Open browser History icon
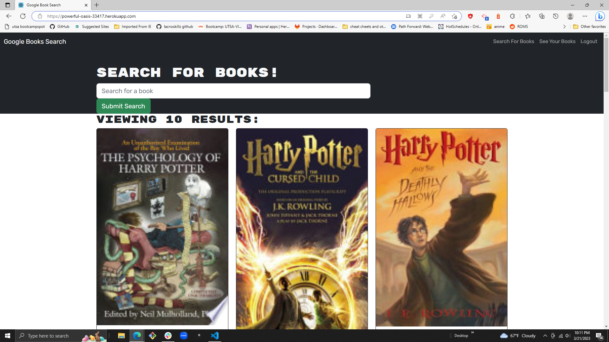609x342 pixels. [x=556, y=16]
